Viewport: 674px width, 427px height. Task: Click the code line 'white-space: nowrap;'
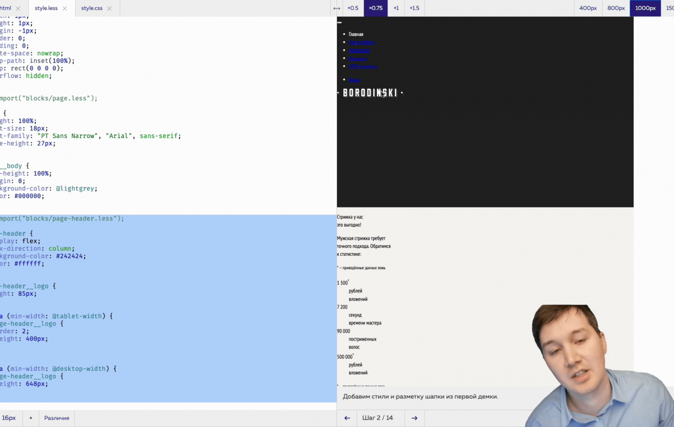[x=32, y=54]
